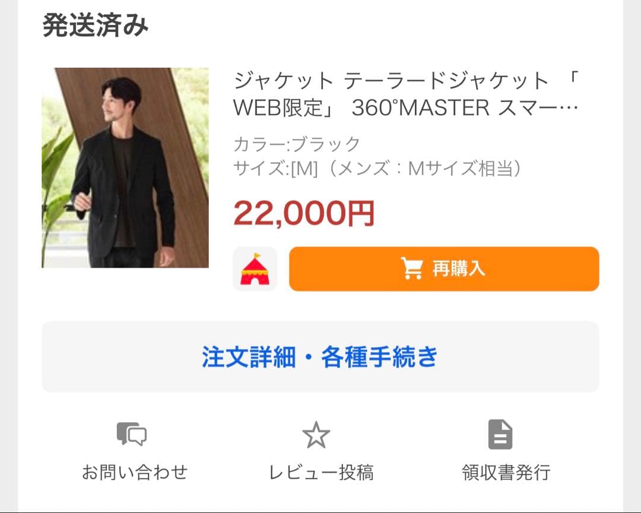Viewport: 641px width, 513px height.
Task: Select the レビュー投稿 label
Action: [321, 472]
